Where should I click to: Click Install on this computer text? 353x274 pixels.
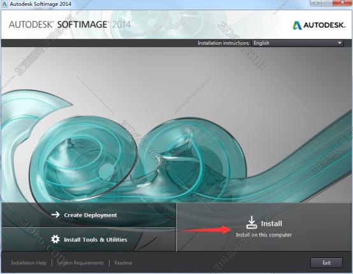click(x=264, y=235)
